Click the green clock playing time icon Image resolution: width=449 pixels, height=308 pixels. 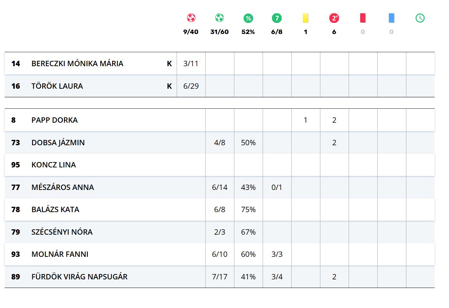(420, 18)
